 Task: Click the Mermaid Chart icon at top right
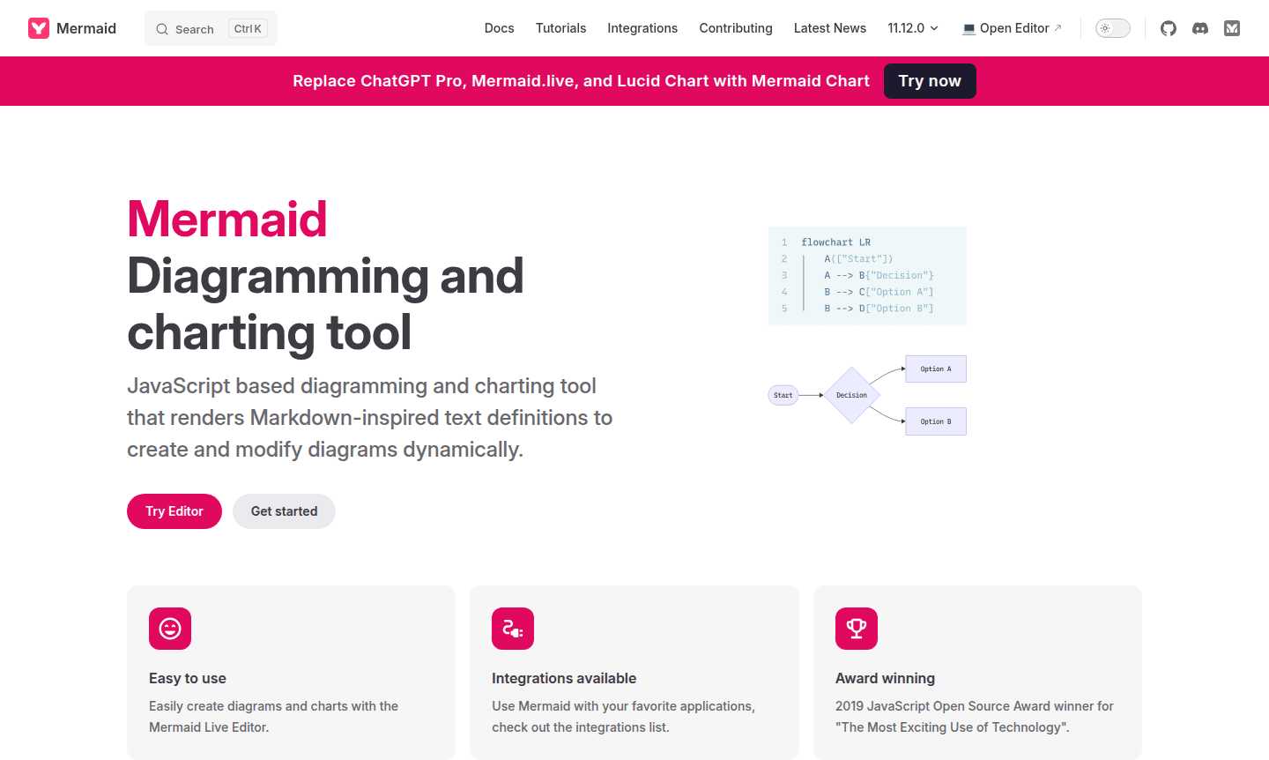[x=1231, y=28]
